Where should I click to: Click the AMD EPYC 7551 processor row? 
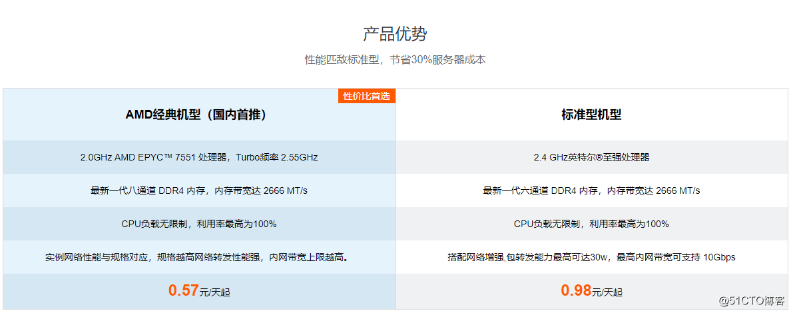199,157
